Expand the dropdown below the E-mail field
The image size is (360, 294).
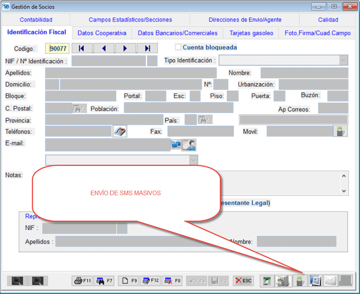pos(193,159)
